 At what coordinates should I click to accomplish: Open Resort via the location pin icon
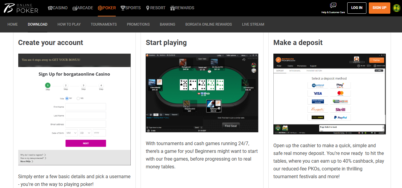point(148,8)
